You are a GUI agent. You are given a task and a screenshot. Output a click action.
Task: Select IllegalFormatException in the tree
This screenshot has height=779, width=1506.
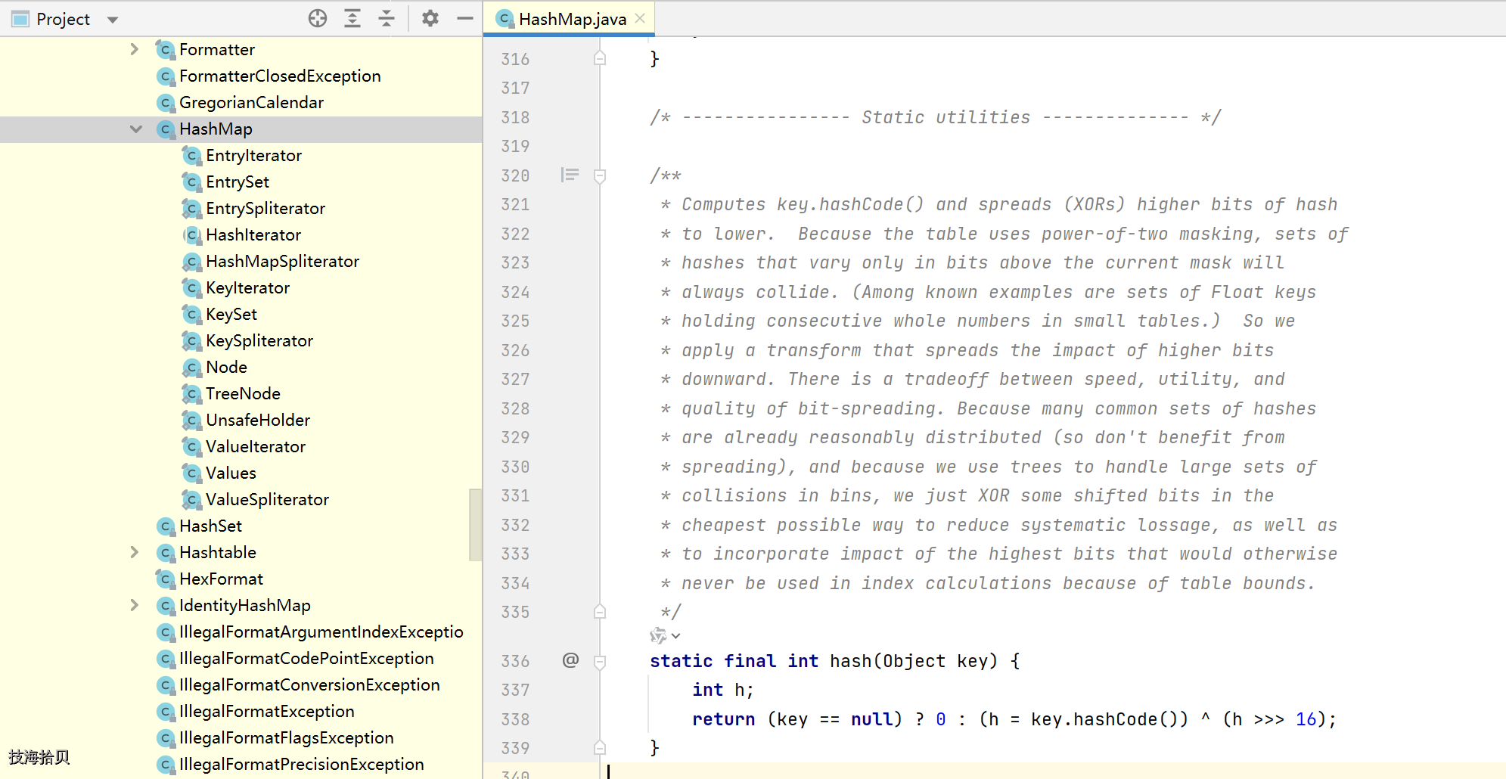pos(266,711)
